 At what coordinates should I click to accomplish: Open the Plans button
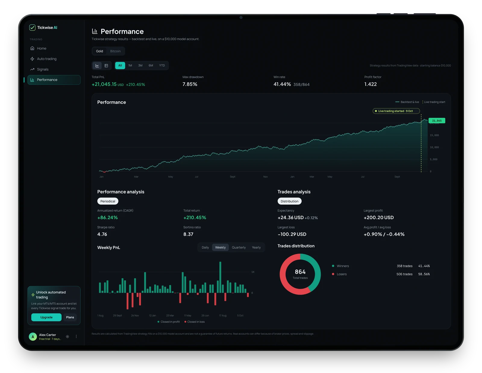coord(70,317)
